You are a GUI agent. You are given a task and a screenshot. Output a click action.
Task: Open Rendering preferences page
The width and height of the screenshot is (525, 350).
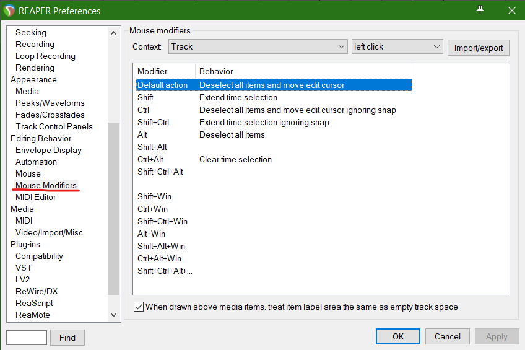tap(35, 68)
